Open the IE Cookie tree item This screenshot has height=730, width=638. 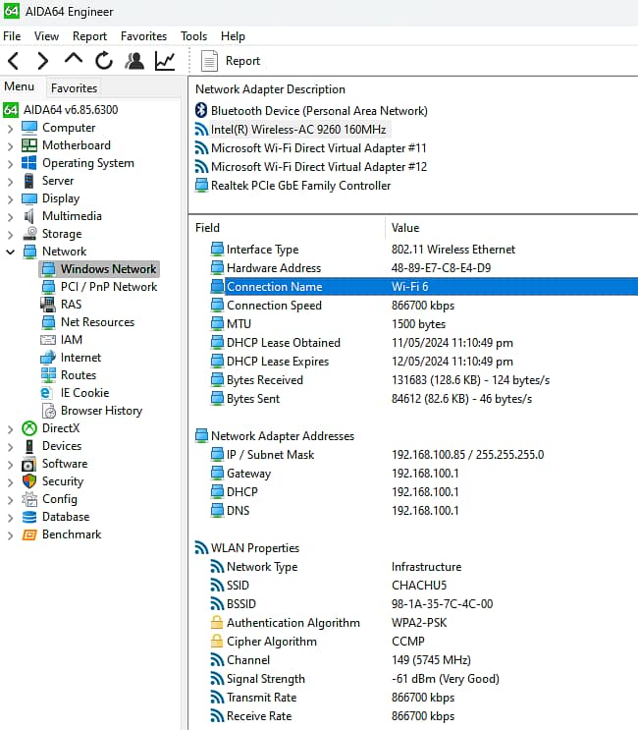tap(76, 393)
